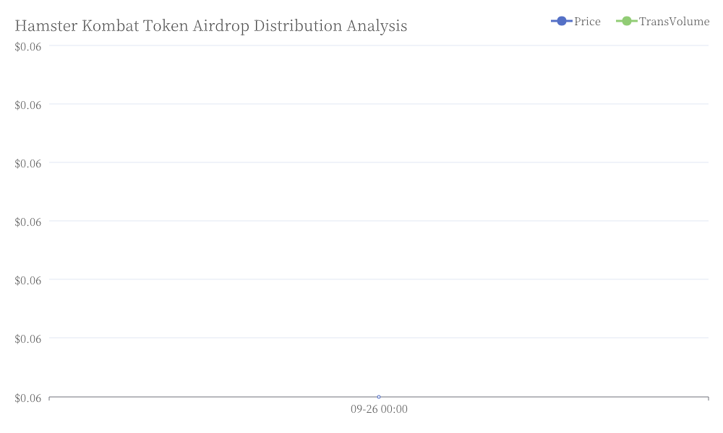Click the topmost $0.06 y-axis label
Screen dimensions: 723x433
coord(27,46)
